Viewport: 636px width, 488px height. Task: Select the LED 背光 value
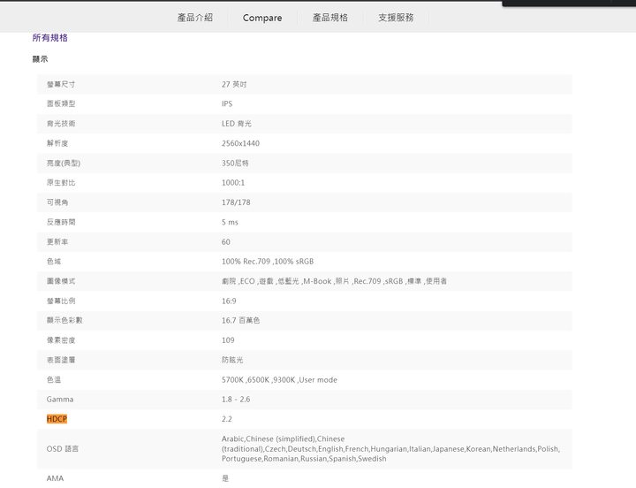click(x=237, y=124)
